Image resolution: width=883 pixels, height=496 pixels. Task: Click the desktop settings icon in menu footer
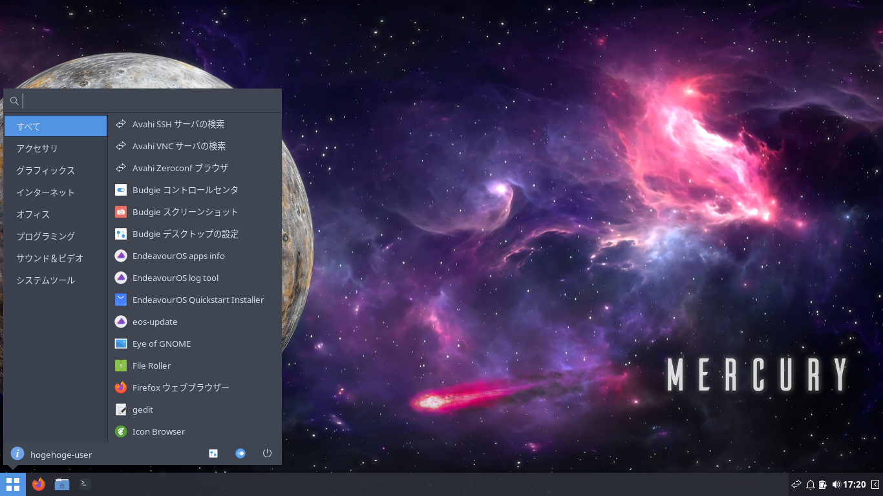point(213,453)
